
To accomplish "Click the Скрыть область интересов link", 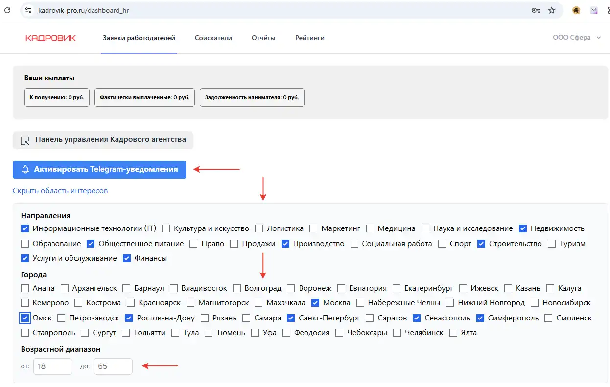I will (60, 191).
